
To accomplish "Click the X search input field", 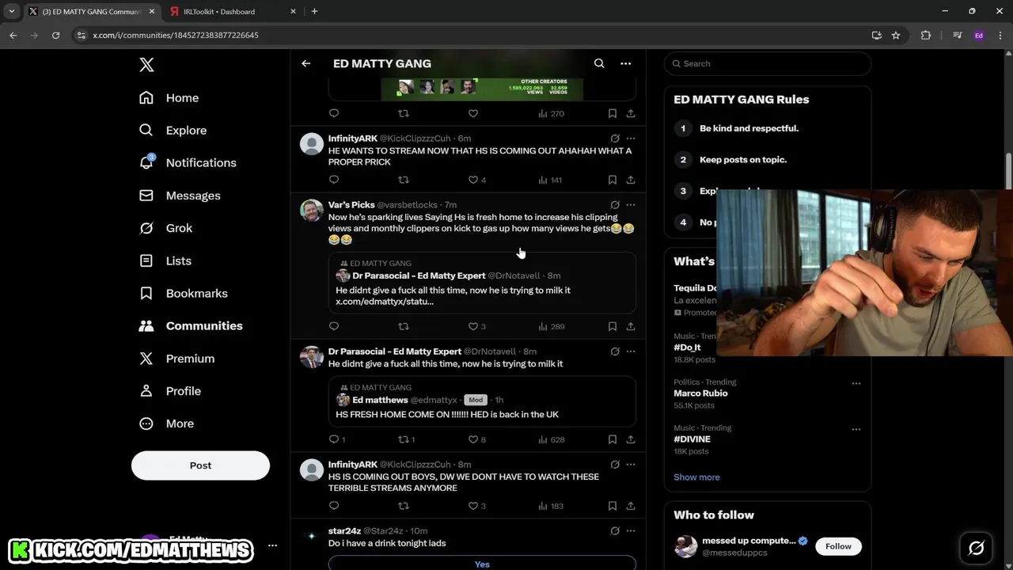I will point(768,63).
